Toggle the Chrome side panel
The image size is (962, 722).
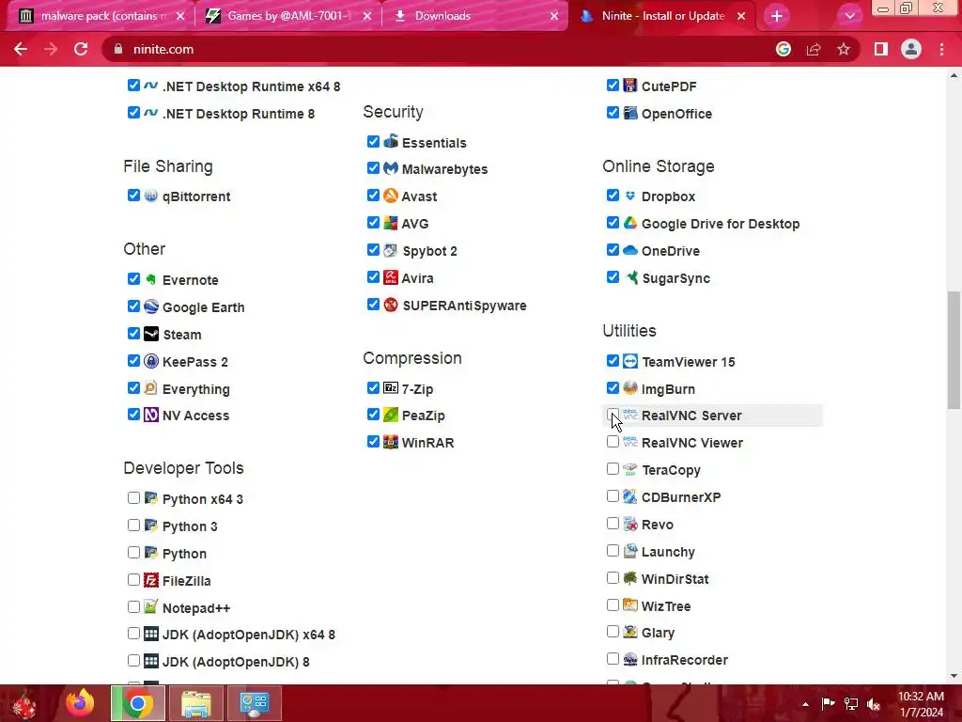881,49
